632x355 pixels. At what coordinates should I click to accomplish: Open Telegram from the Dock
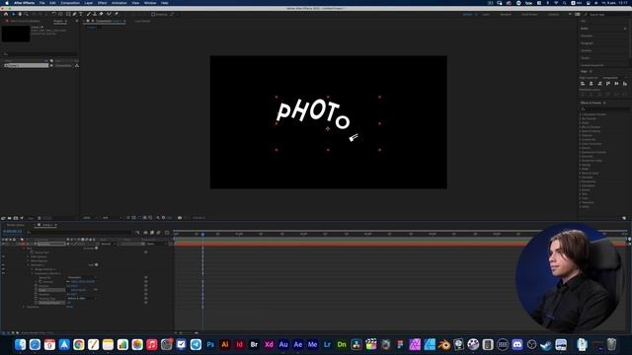196,344
